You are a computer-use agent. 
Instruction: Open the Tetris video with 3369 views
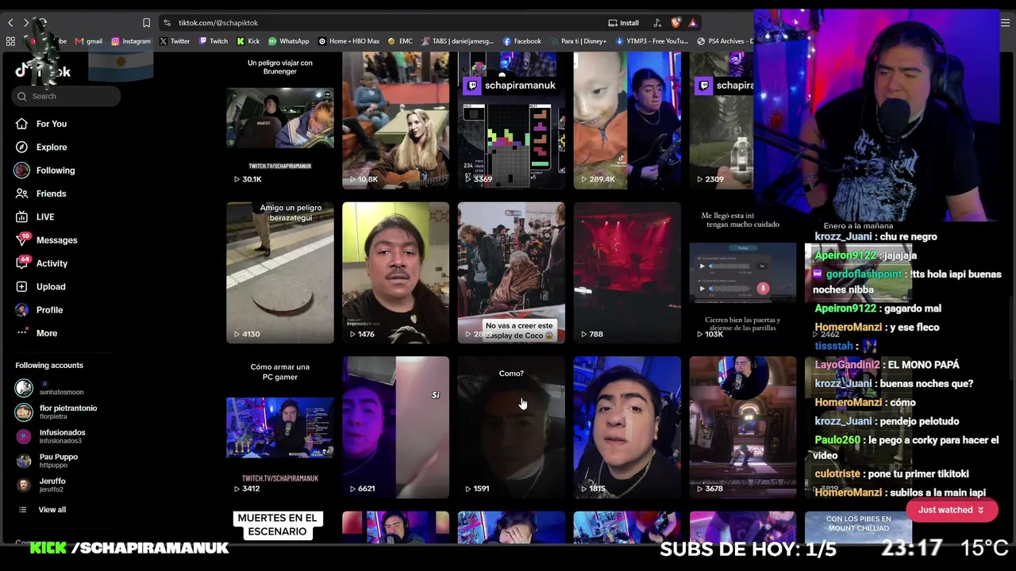point(511,121)
